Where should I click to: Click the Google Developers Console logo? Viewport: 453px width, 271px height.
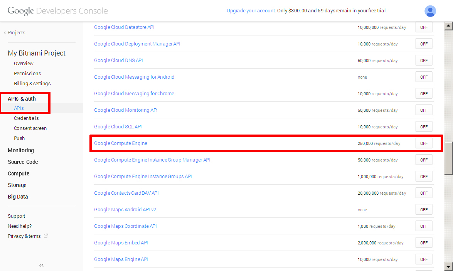57,11
